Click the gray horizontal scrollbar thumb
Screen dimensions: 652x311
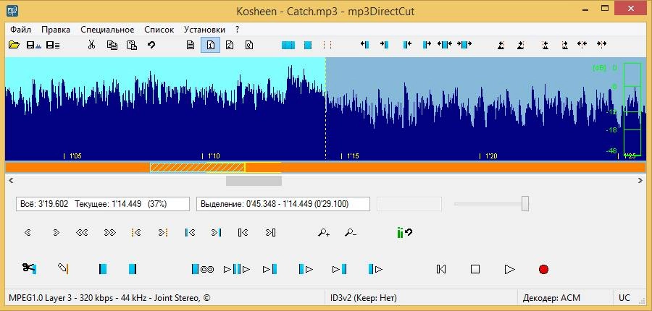click(x=254, y=181)
